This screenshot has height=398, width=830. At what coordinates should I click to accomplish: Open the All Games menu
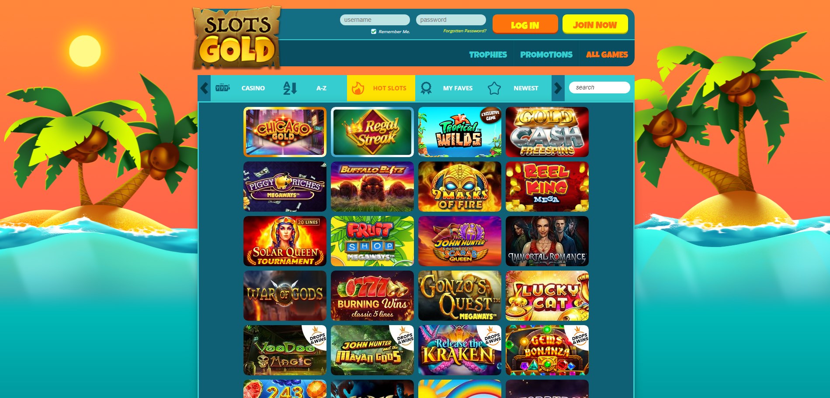(607, 55)
